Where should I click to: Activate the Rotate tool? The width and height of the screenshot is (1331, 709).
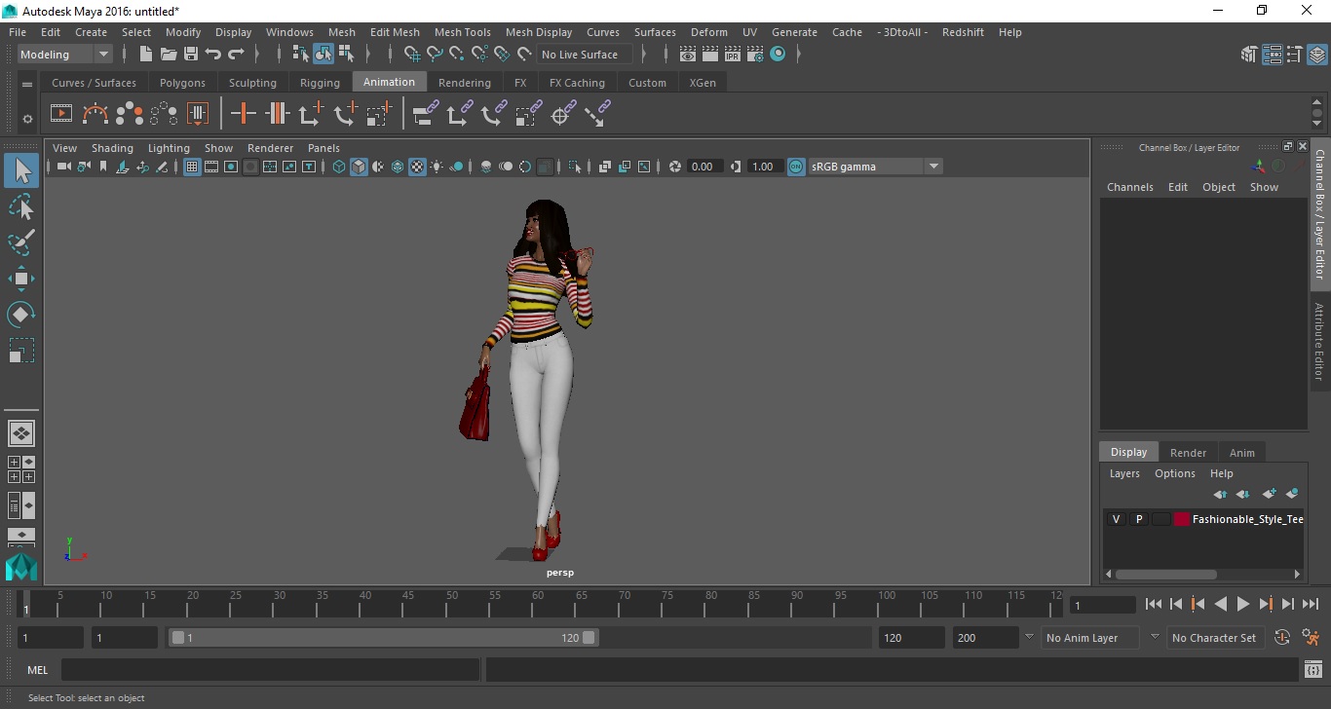point(21,315)
